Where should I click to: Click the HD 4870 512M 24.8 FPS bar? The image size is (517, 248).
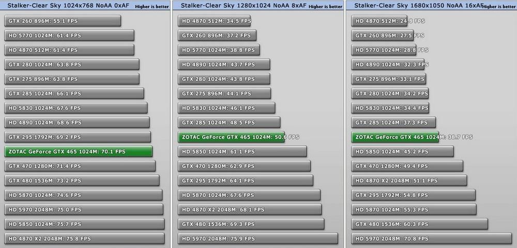(379, 21)
